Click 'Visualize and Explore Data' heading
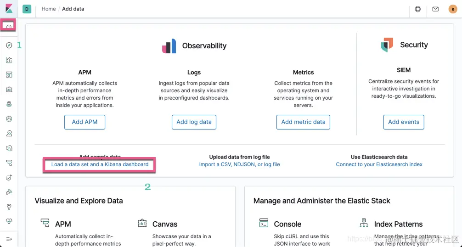This screenshot has width=462, height=247. (x=79, y=201)
